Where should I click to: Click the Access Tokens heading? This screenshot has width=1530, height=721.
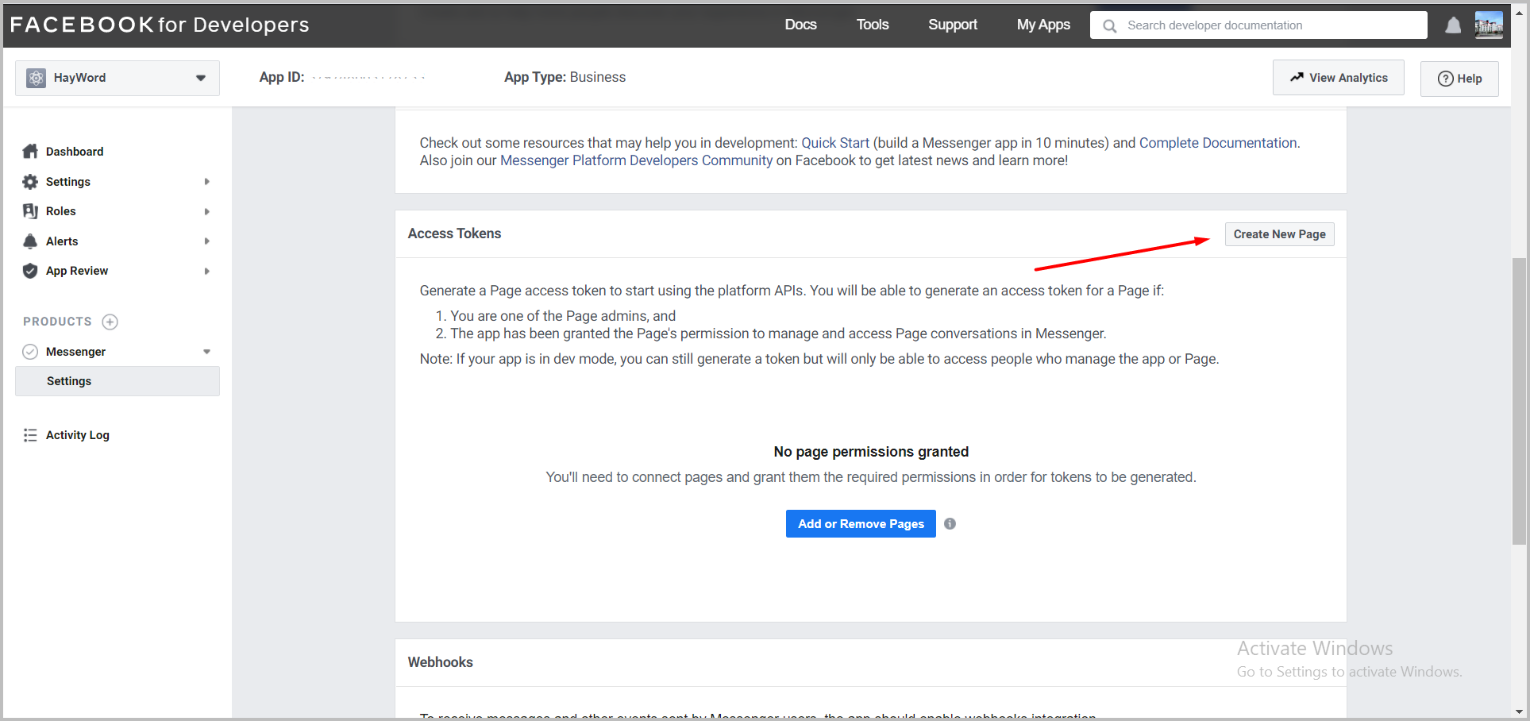454,233
